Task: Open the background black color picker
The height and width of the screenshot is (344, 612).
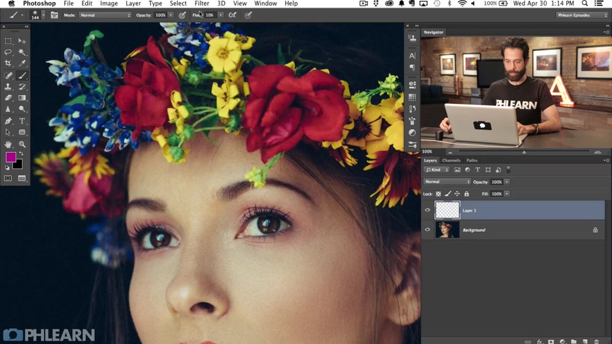Action: click(18, 164)
